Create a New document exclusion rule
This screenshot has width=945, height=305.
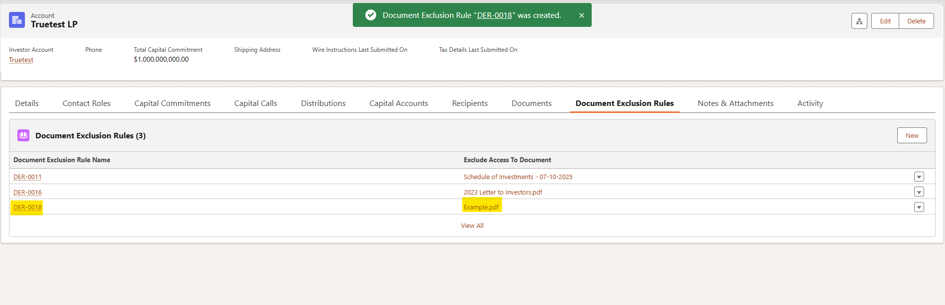point(912,135)
